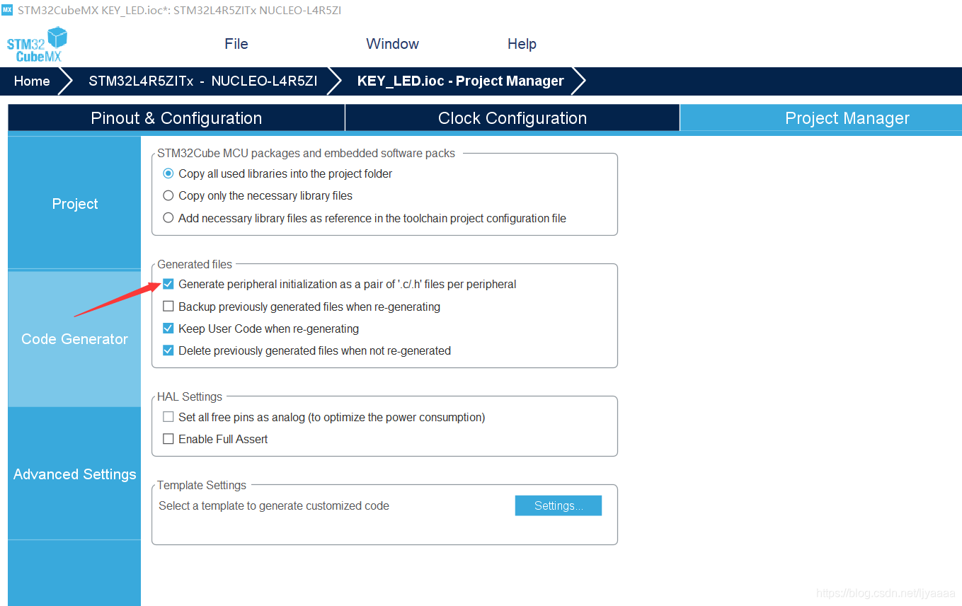The image size is (962, 606).
Task: Enable Full Assert checkbox
Action: (168, 439)
